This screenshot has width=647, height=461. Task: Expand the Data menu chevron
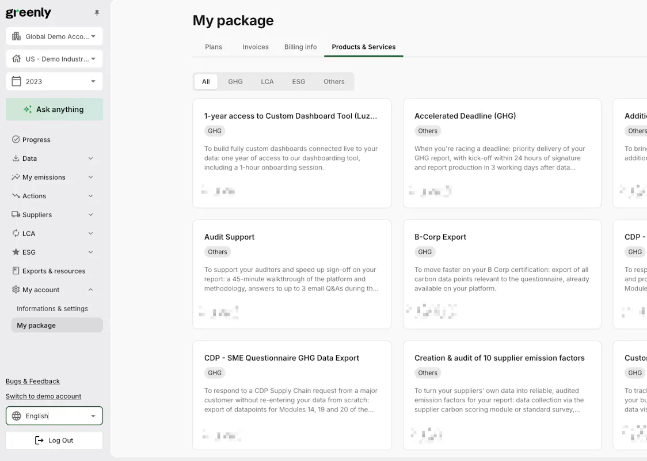click(x=91, y=158)
